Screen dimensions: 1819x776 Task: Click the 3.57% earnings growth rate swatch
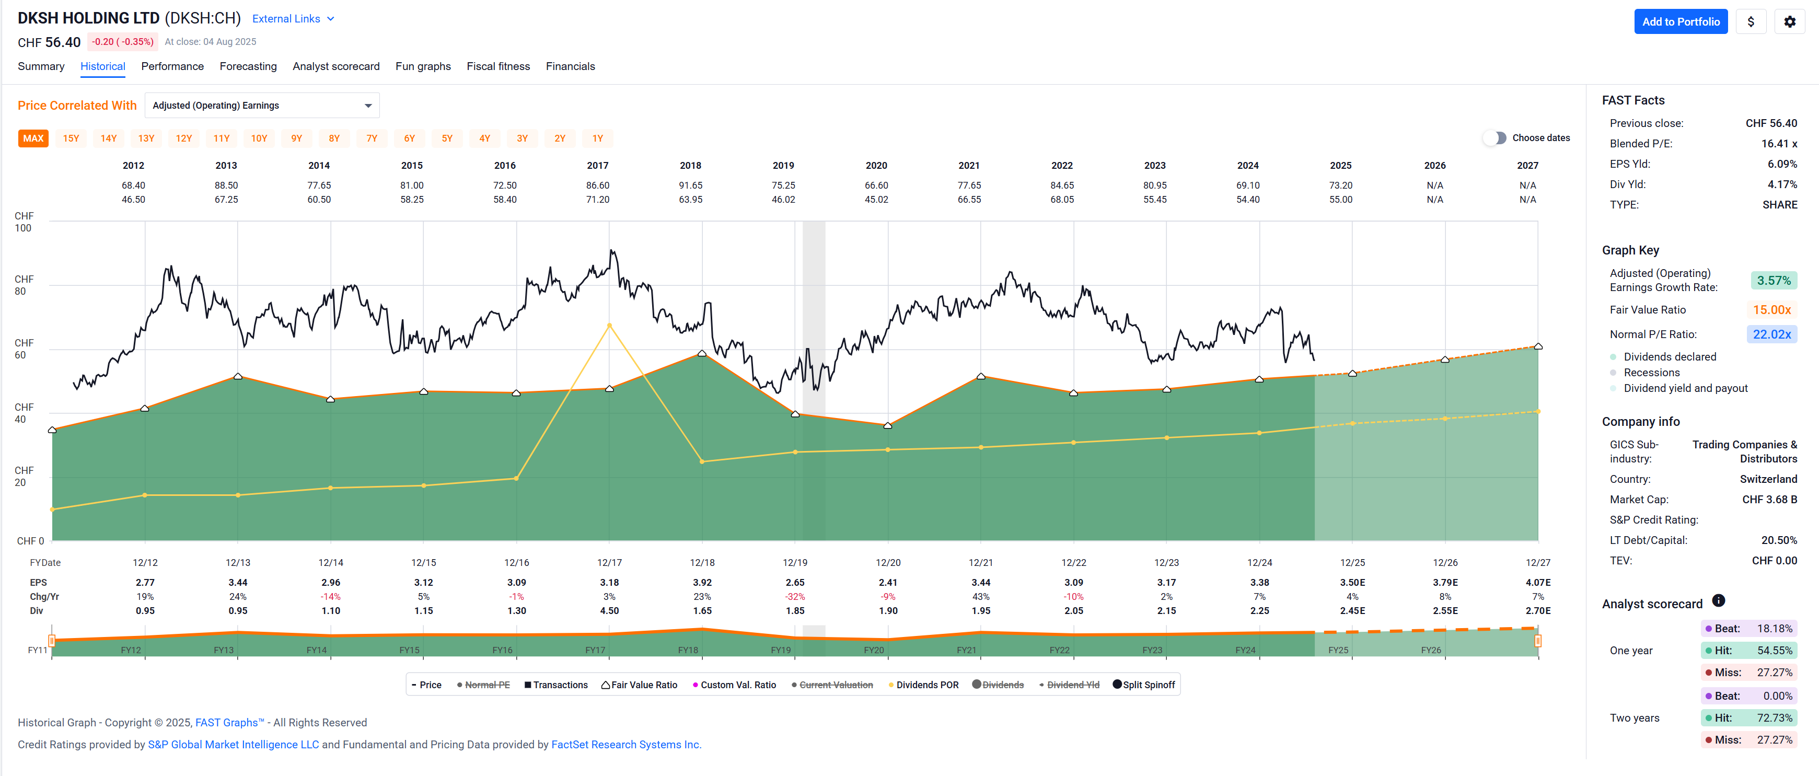click(1774, 280)
